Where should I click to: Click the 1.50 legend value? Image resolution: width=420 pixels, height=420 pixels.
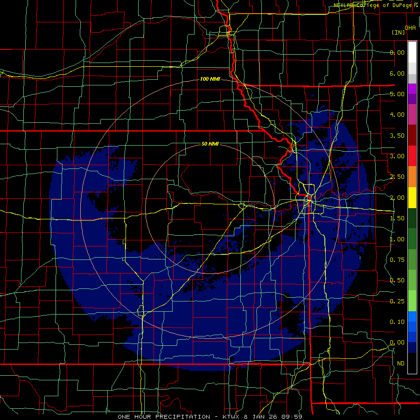click(397, 218)
